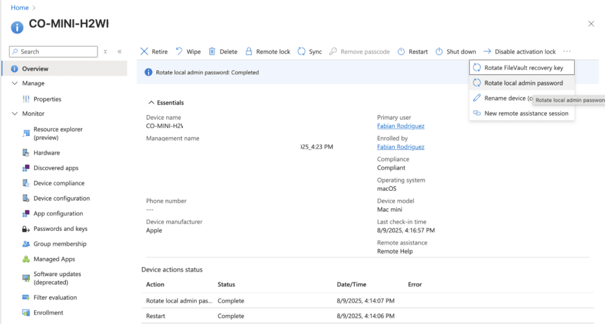Click the Sync device icon

[301, 52]
